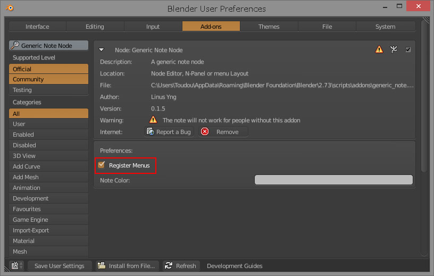Select the Material category
Viewport: 434px width, 276px height.
click(x=49, y=241)
